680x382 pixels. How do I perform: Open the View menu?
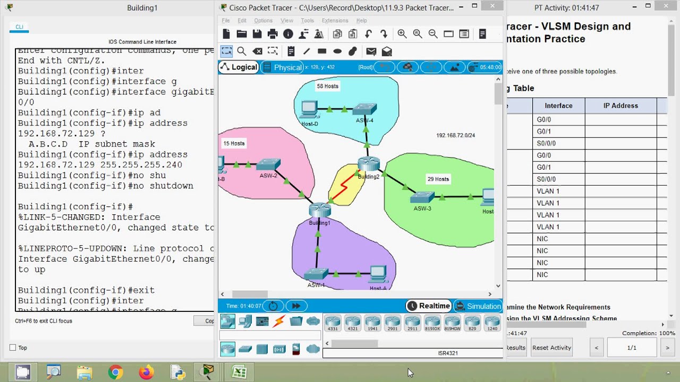pos(287,21)
